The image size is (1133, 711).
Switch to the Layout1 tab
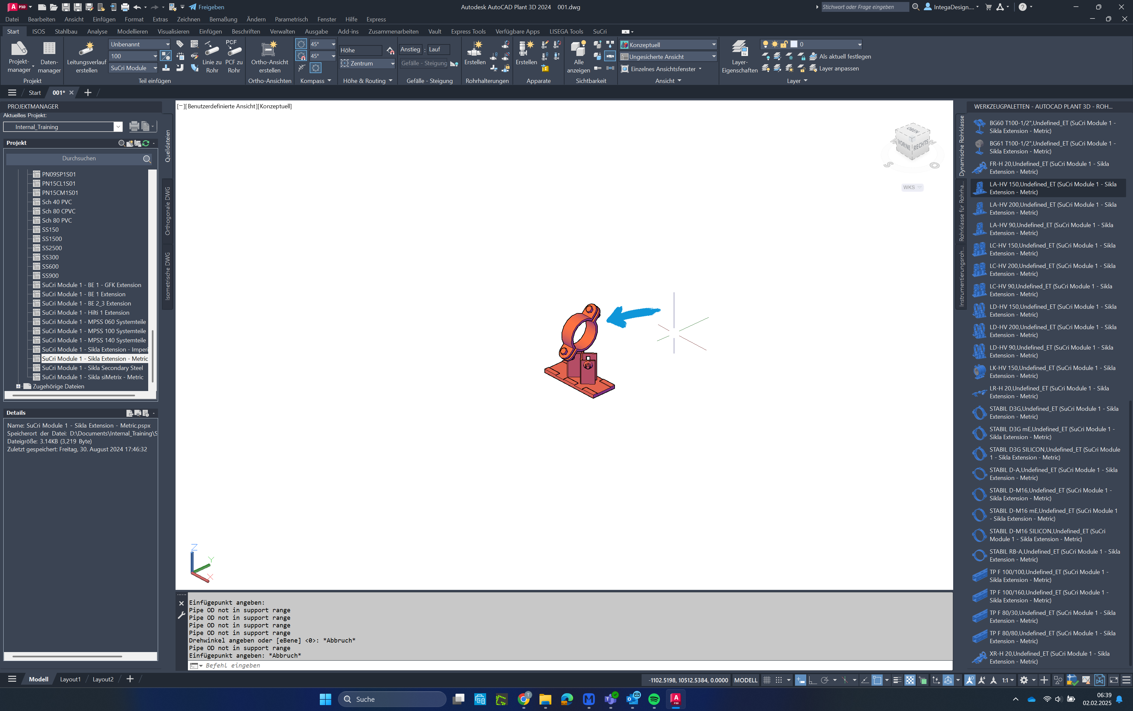pyautogui.click(x=70, y=679)
